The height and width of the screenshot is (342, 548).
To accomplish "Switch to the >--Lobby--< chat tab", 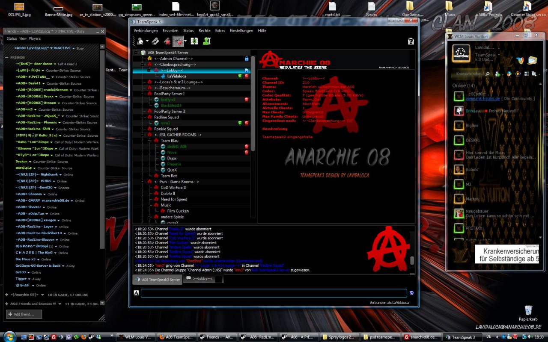I will tap(203, 279).
